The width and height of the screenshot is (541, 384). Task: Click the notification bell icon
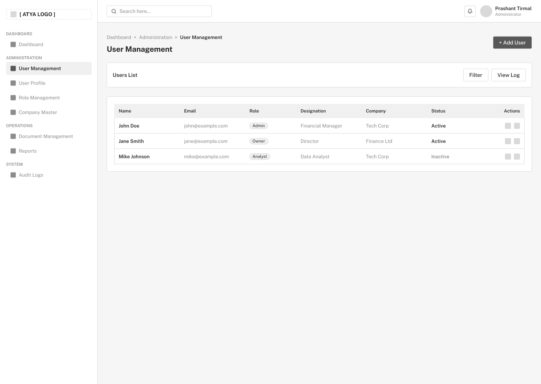pyautogui.click(x=470, y=11)
